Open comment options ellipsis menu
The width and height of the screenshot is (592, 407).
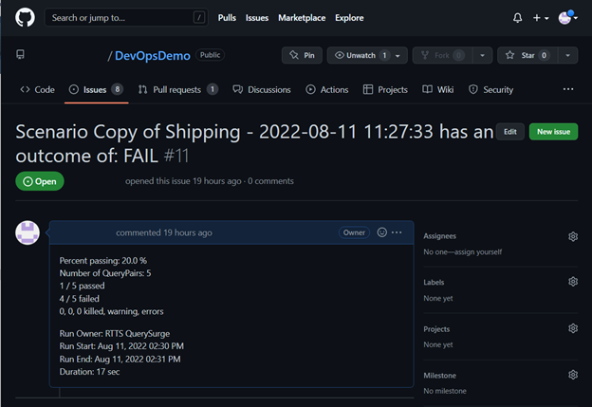[398, 232]
